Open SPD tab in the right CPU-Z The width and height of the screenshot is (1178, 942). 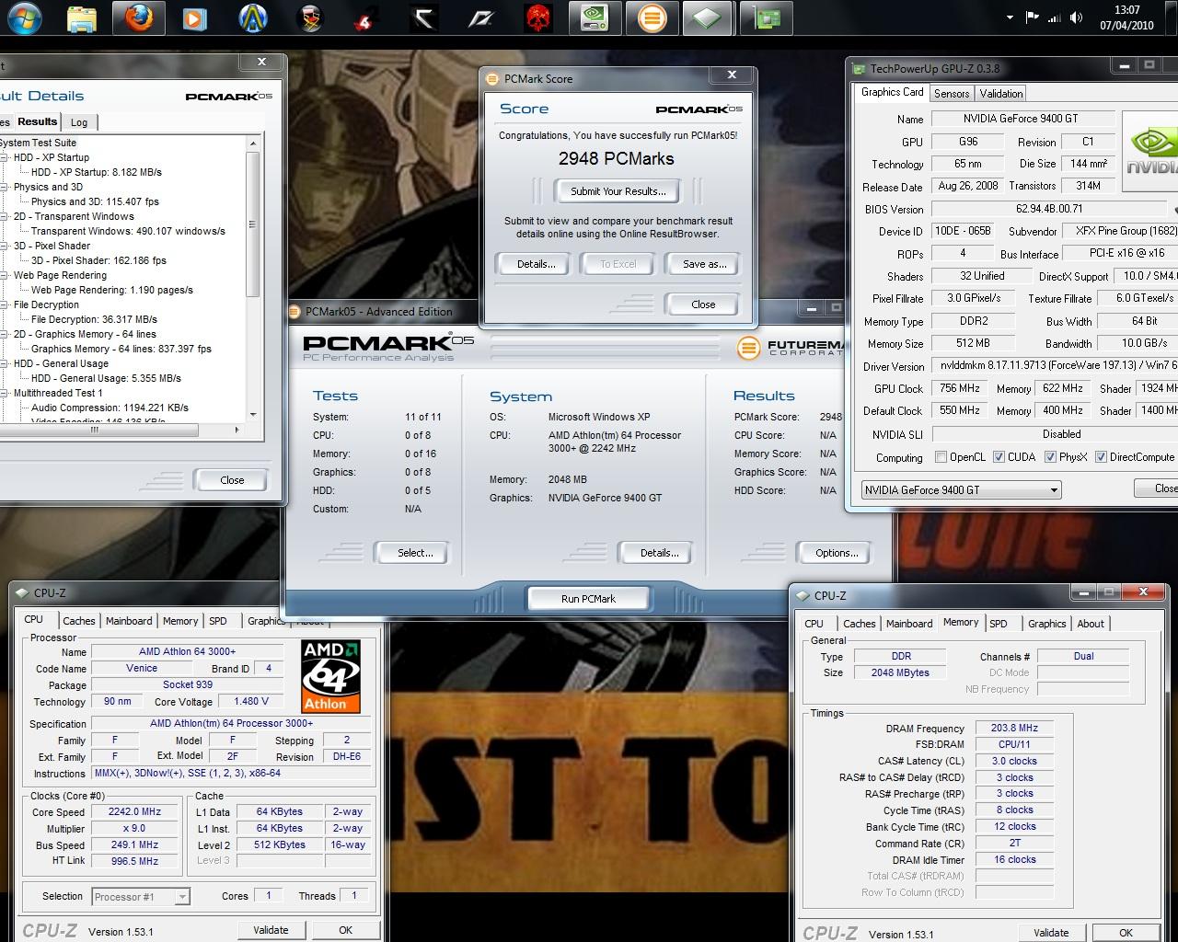point(999,624)
